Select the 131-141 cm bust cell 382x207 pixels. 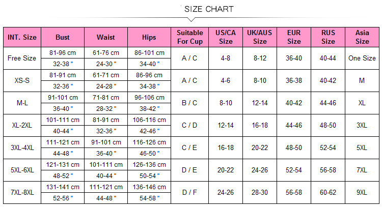pyautogui.click(x=63, y=187)
